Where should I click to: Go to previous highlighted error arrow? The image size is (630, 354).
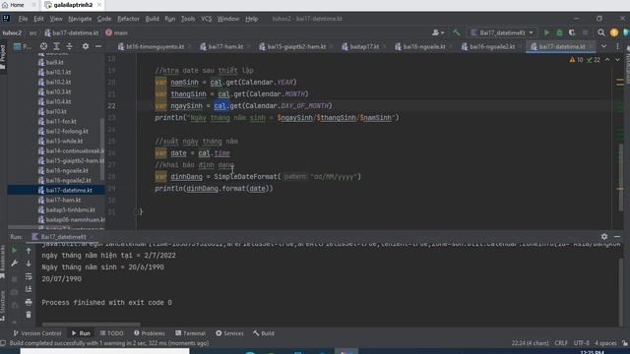pyautogui.click(x=607, y=60)
